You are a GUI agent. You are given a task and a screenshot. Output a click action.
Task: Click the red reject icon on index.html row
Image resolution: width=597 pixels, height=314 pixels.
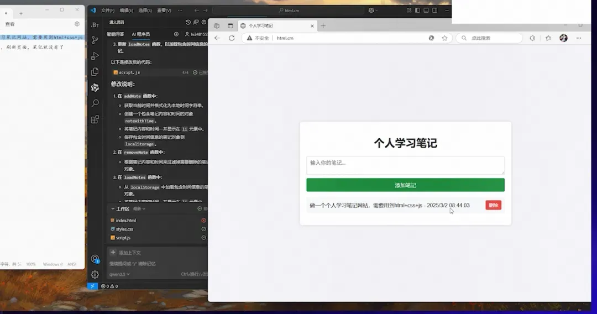coord(203,221)
